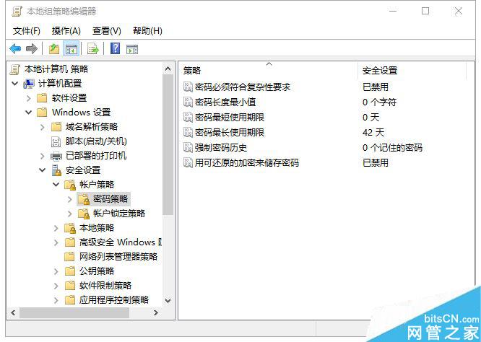This screenshot has height=342, width=481.
Task: Toggle the Show/Hide console tree icon
Action: [71, 48]
